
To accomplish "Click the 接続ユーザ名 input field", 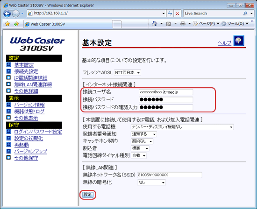I will tap(166, 92).
